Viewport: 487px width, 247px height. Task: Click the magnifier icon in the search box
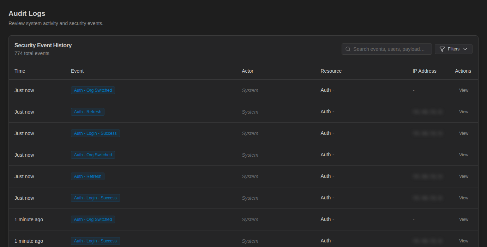tap(348, 49)
